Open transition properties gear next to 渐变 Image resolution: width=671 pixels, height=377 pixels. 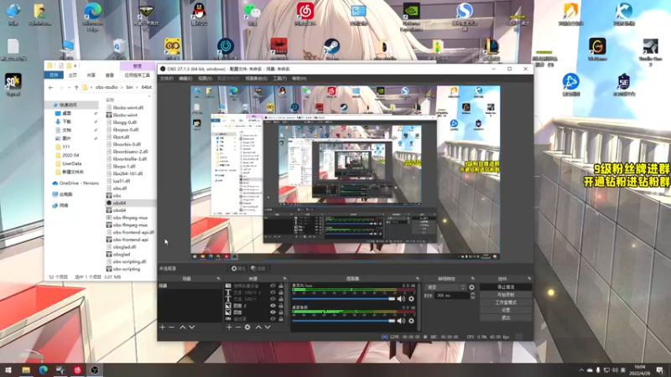471,287
